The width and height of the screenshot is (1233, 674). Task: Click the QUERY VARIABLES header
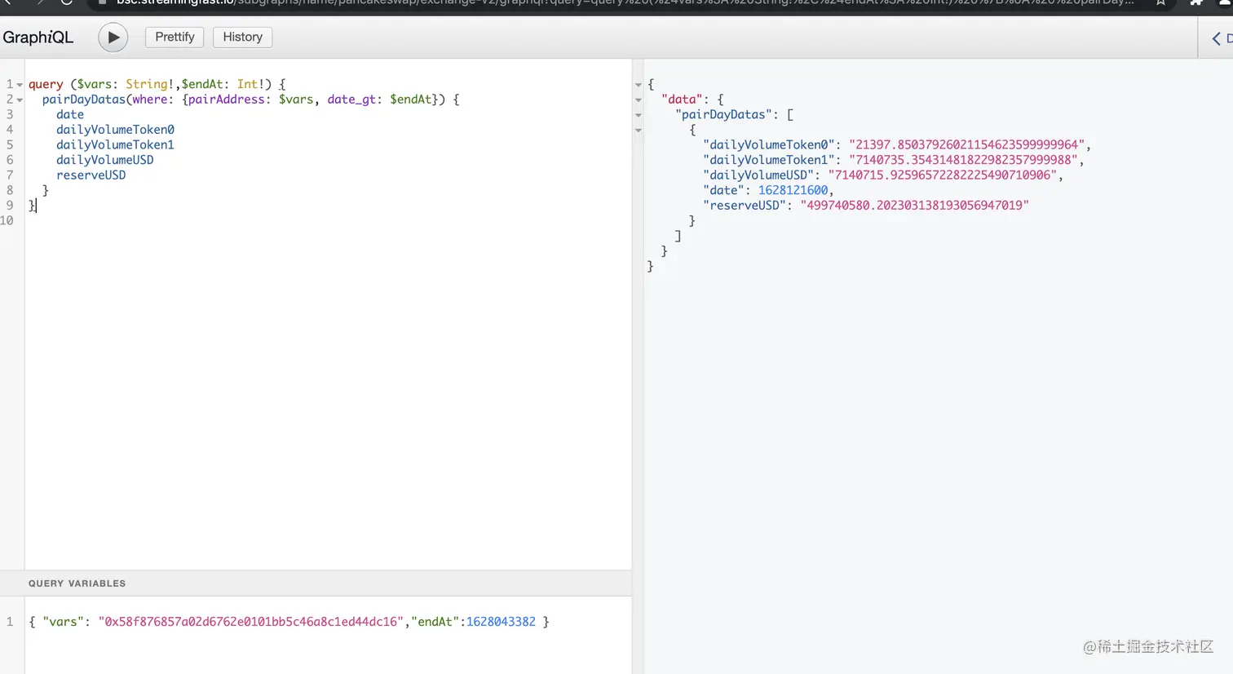click(77, 583)
